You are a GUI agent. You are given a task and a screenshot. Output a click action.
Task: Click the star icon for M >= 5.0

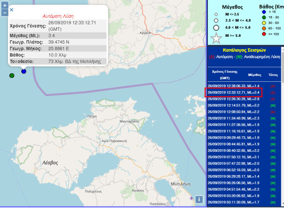pos(216,38)
